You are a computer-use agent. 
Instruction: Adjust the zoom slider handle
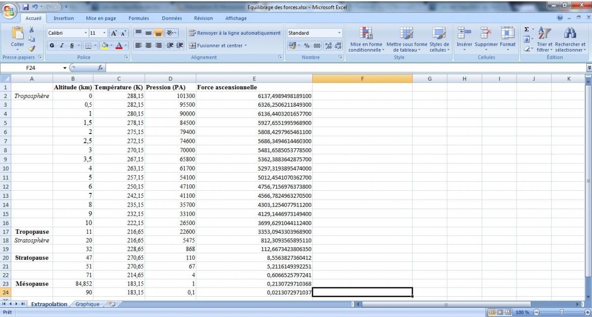click(561, 313)
